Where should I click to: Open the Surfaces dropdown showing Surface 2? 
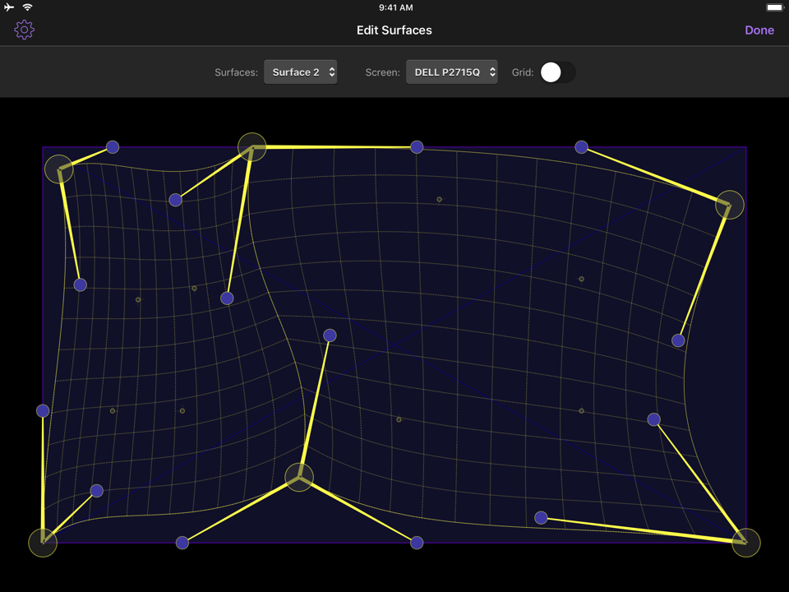[300, 72]
